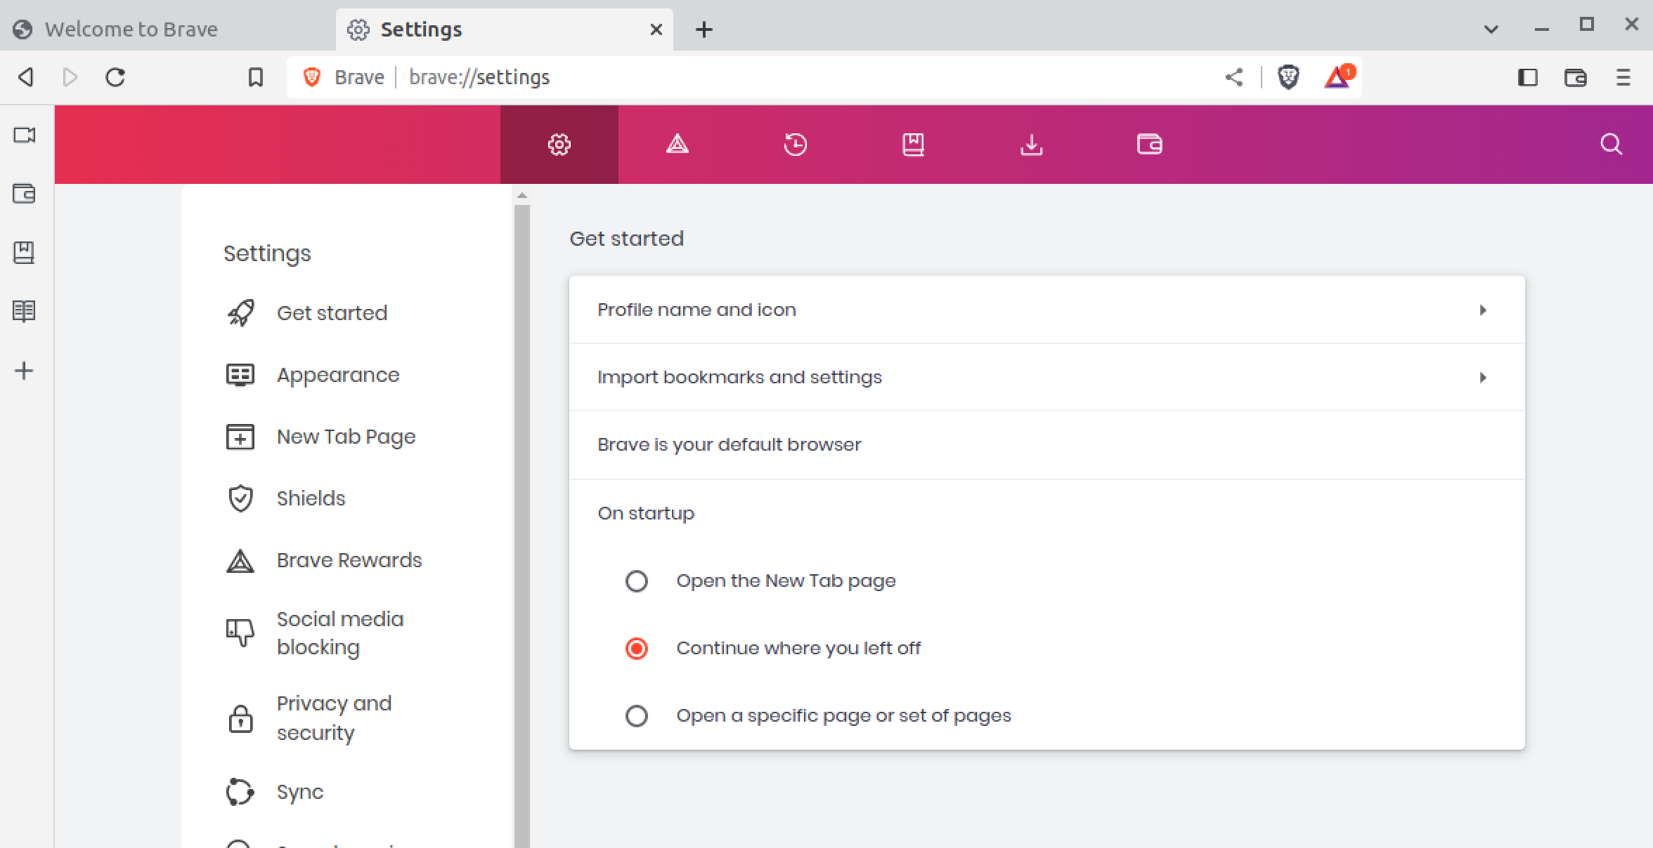The height and width of the screenshot is (848, 1653).
Task: Open Brave Rewards triangle icon with notification
Action: click(1338, 77)
